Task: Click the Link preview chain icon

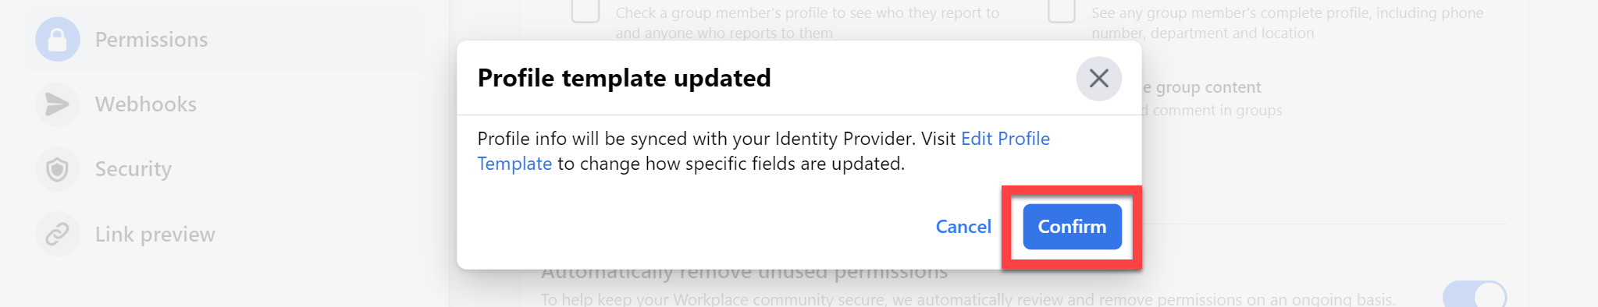Action: [58, 234]
